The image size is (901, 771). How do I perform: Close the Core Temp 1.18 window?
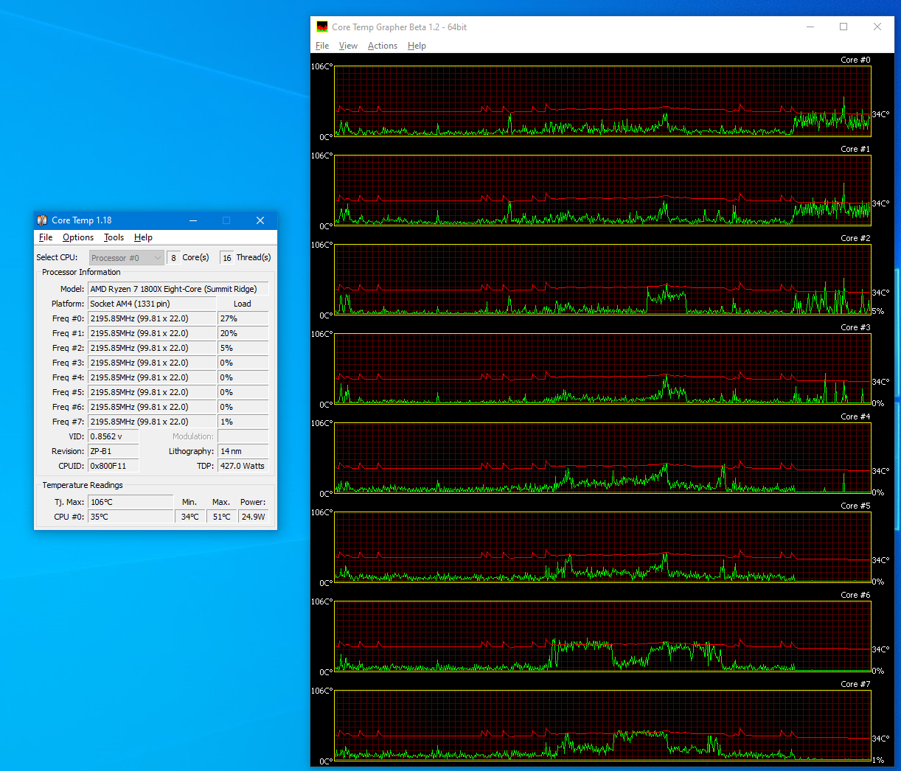[260, 220]
